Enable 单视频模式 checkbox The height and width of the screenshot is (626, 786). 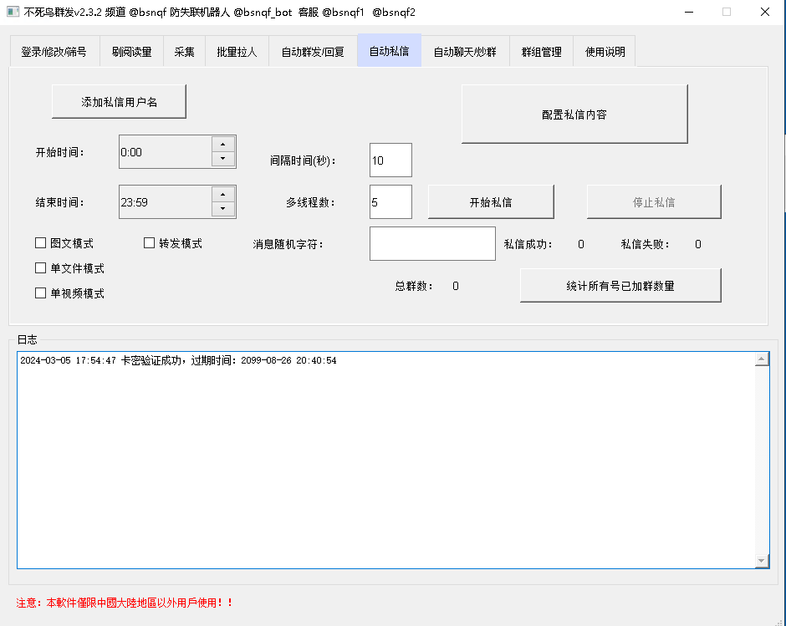(x=40, y=293)
